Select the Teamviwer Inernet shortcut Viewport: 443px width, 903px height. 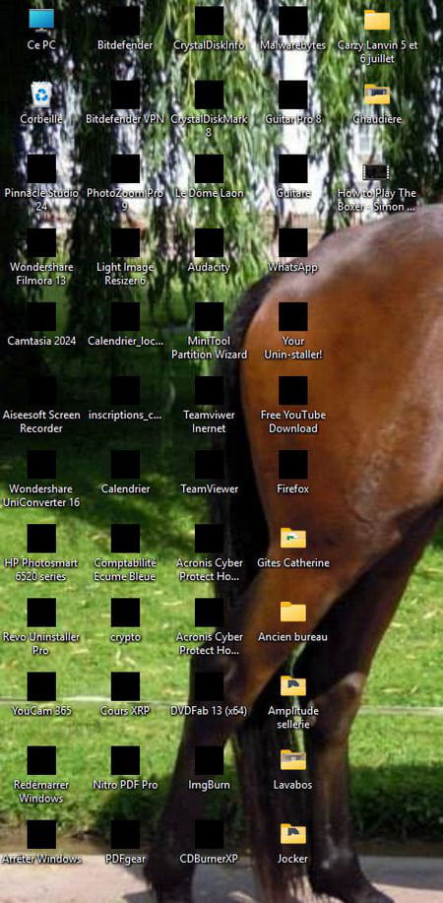coord(209,391)
